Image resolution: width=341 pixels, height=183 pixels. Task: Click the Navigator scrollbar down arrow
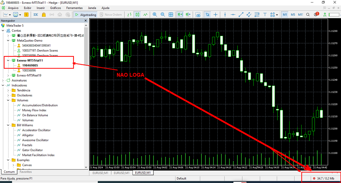click(x=86, y=167)
